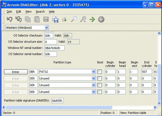Click the green Go forward arrow
The height and width of the screenshot is (116, 162).
click(x=92, y=19)
